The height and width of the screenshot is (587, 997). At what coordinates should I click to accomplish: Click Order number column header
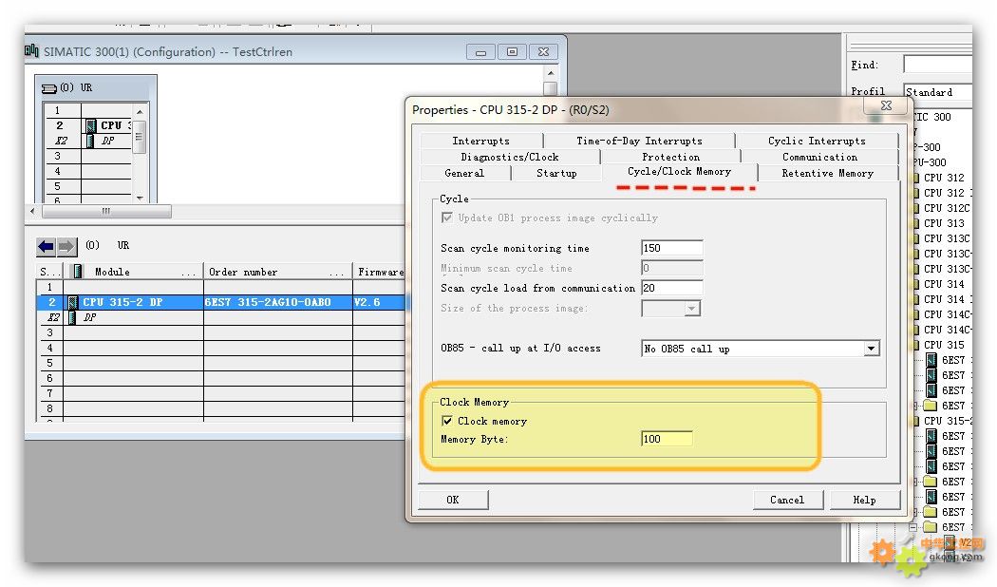278,272
